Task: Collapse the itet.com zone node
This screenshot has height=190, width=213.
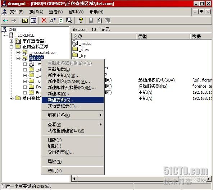Action: 18,58
